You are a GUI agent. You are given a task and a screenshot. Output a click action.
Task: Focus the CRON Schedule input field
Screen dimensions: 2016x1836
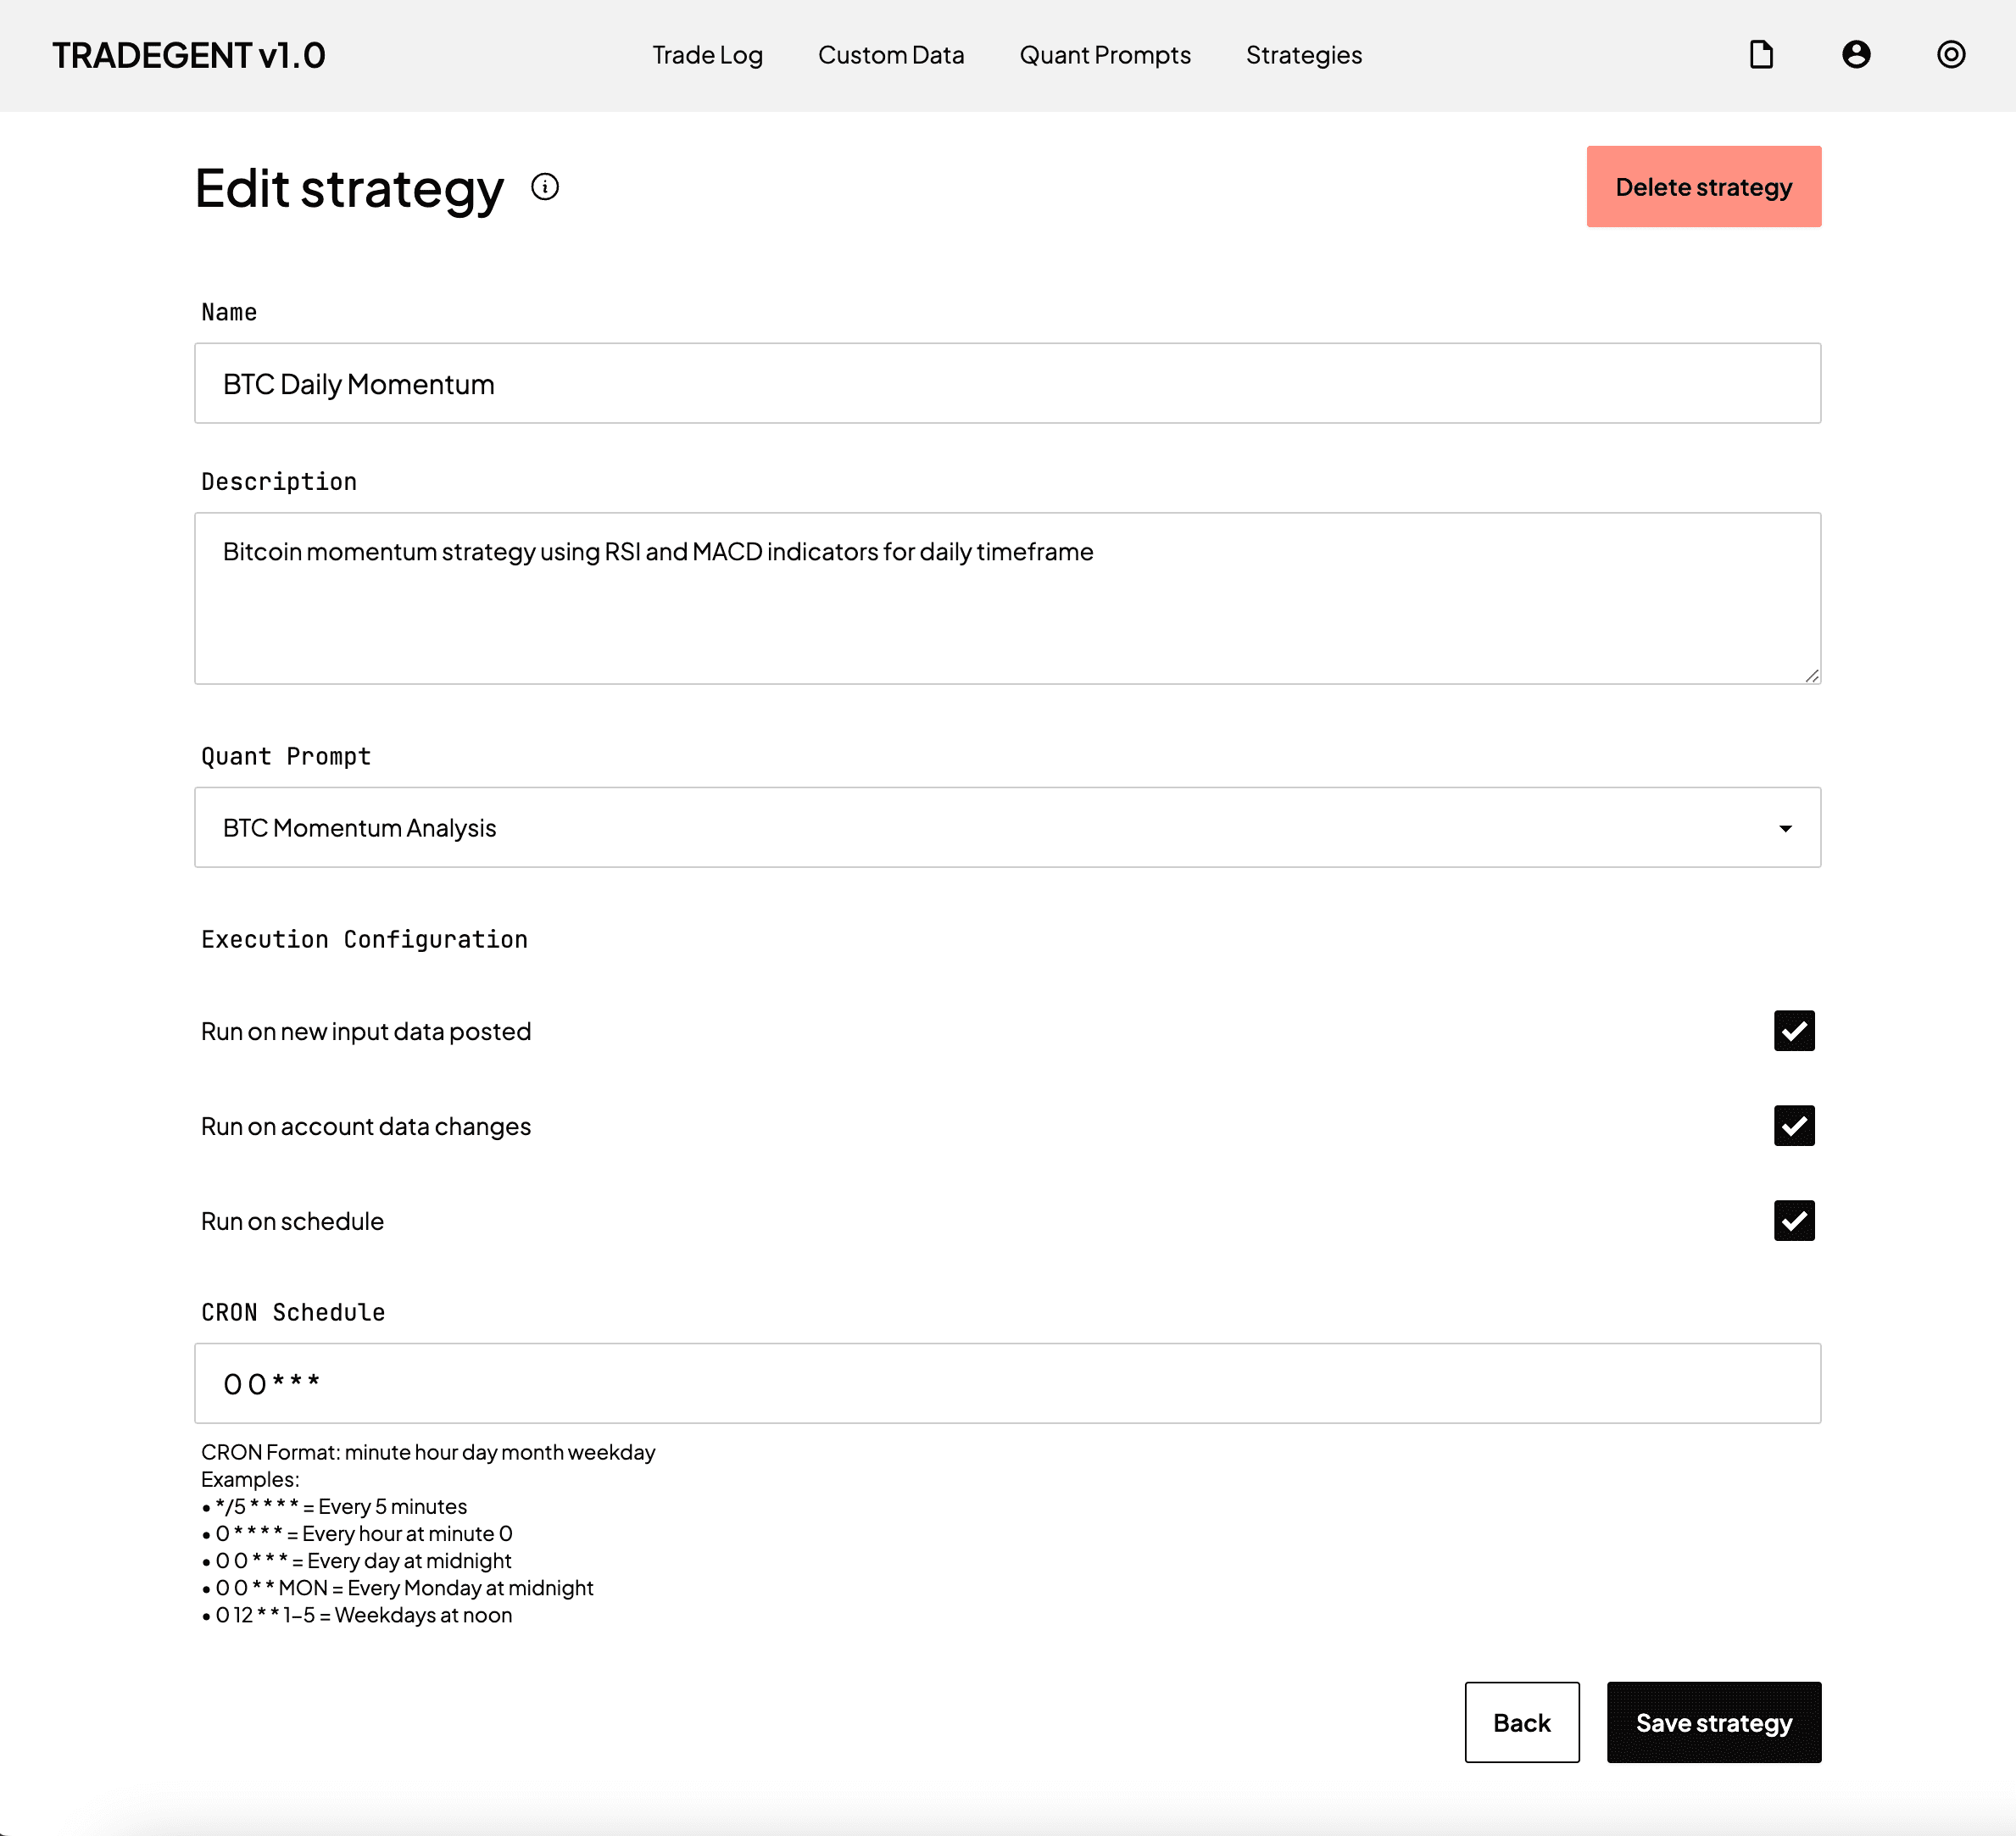click(1007, 1384)
